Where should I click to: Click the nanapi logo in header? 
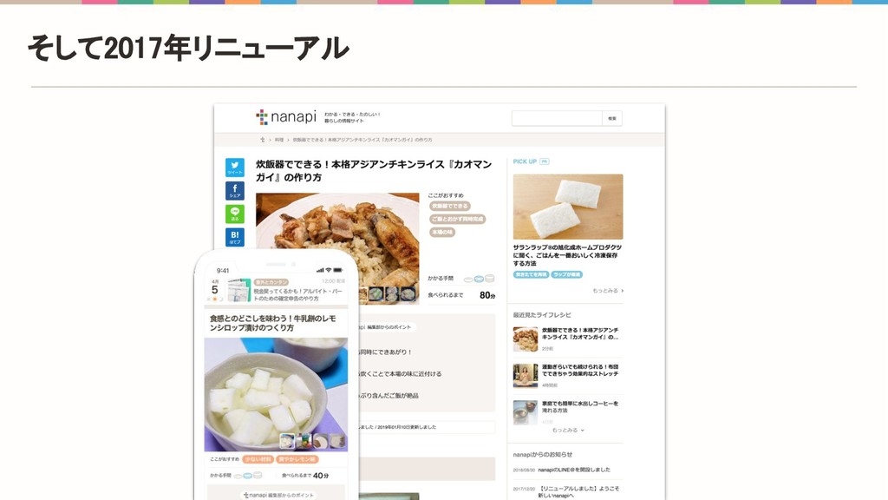[286, 117]
